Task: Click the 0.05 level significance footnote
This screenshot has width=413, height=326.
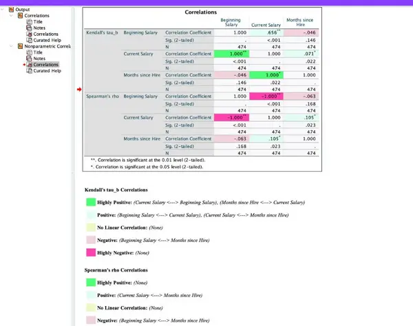Action: pos(147,167)
